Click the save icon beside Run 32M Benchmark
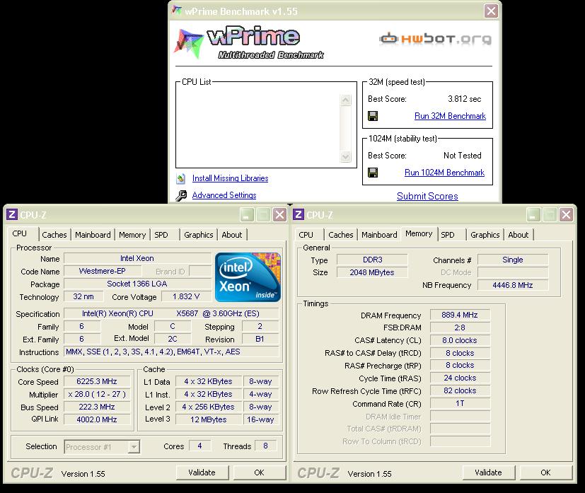 coord(373,116)
